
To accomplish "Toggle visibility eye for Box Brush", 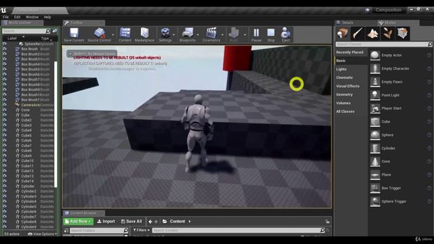I will tap(5, 49).
